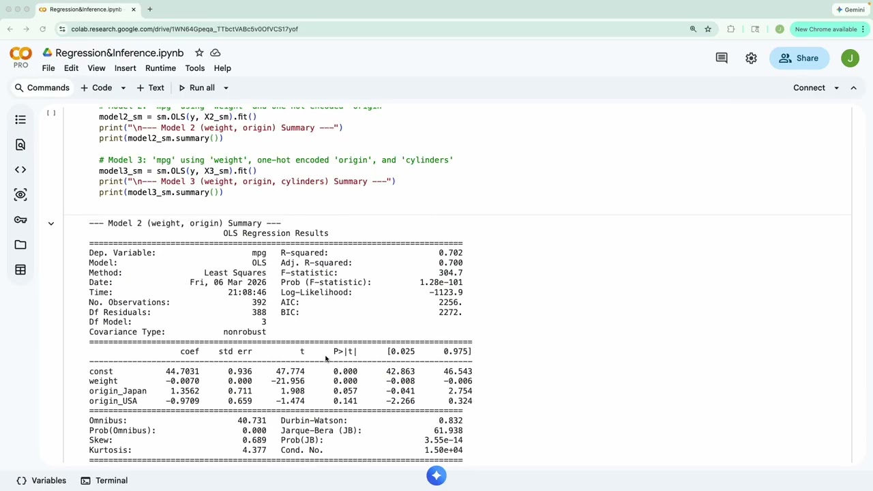Click the J account avatar

tap(850, 58)
